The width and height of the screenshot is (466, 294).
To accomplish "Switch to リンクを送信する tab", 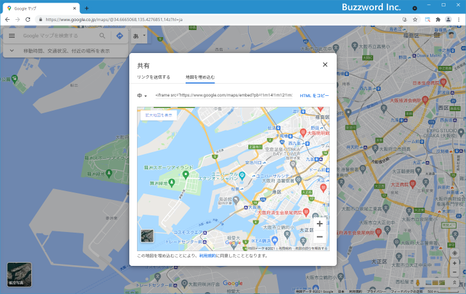I will pos(154,77).
